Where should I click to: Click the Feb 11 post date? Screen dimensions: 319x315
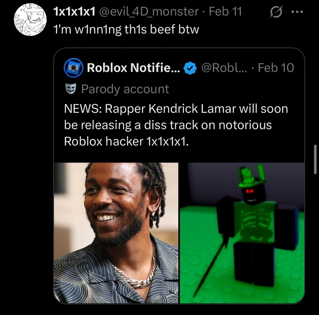point(225,12)
